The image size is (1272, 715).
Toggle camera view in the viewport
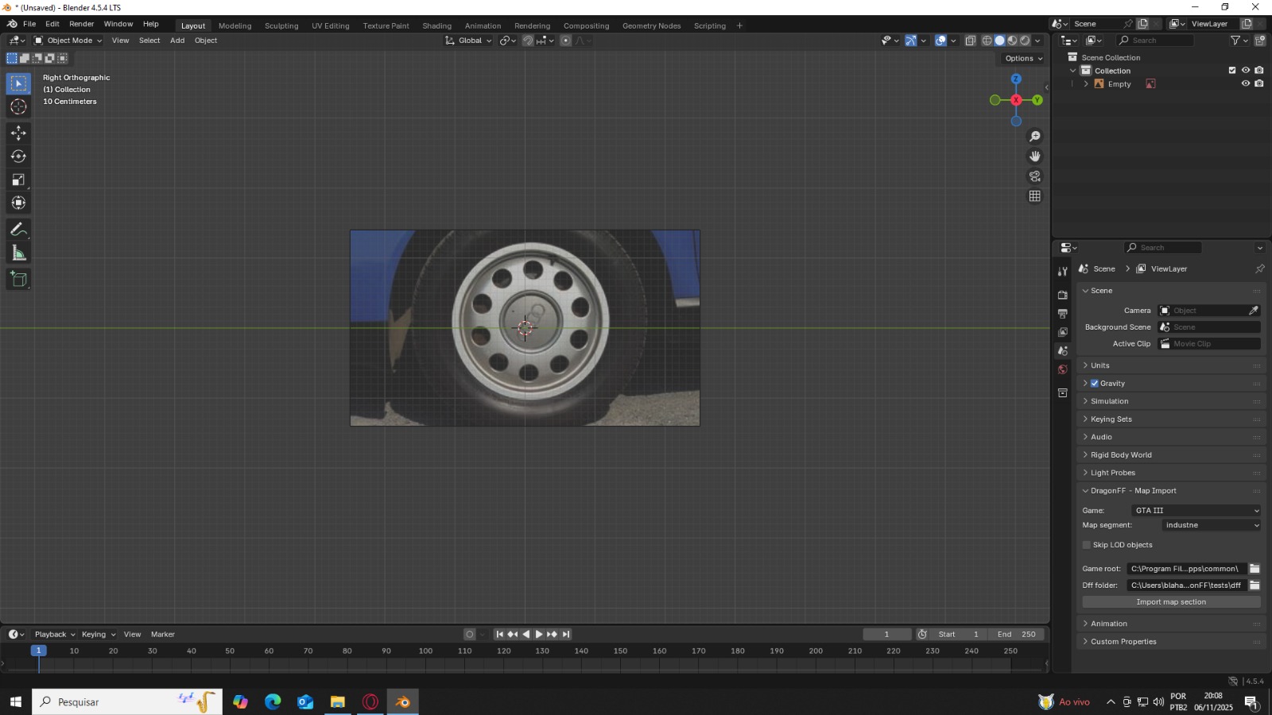(x=1034, y=176)
